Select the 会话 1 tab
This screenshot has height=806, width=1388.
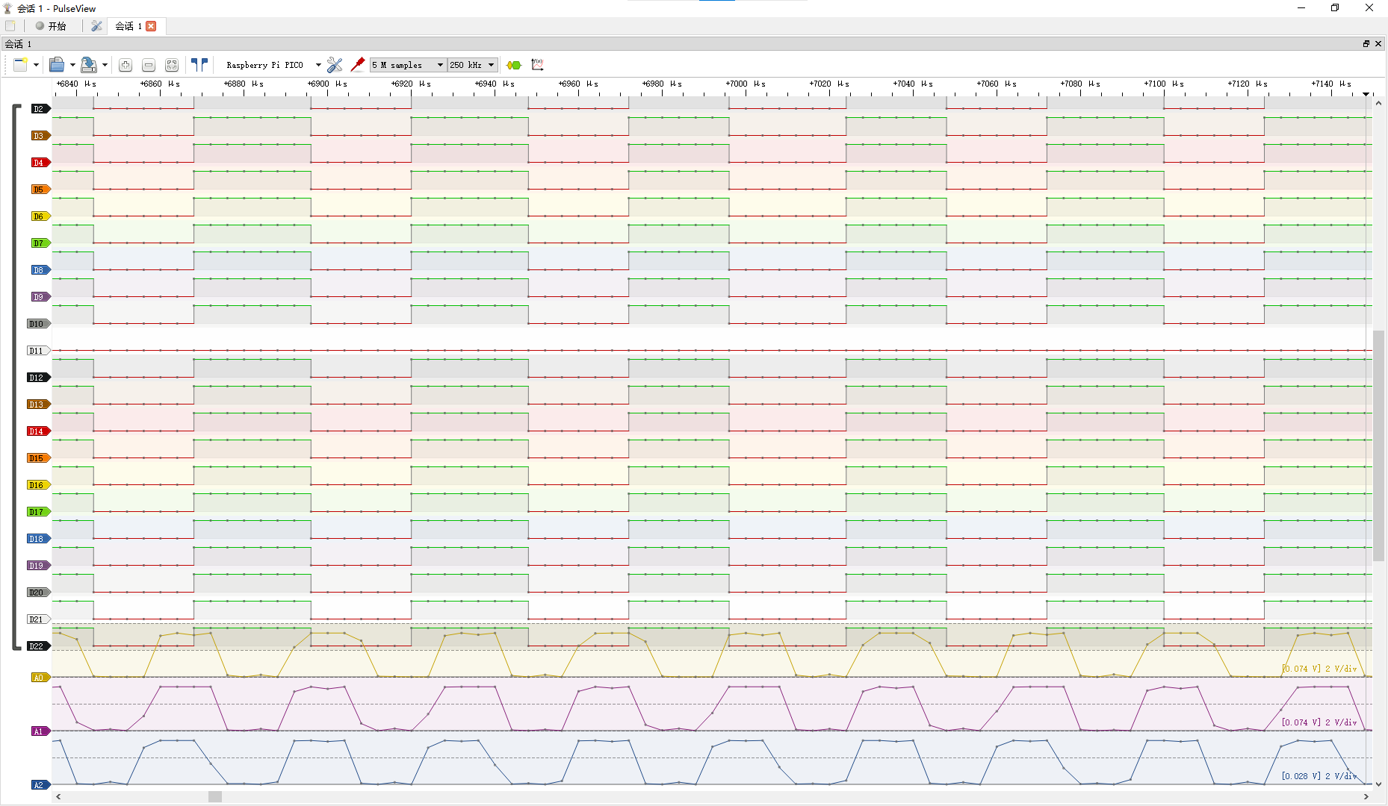point(128,26)
